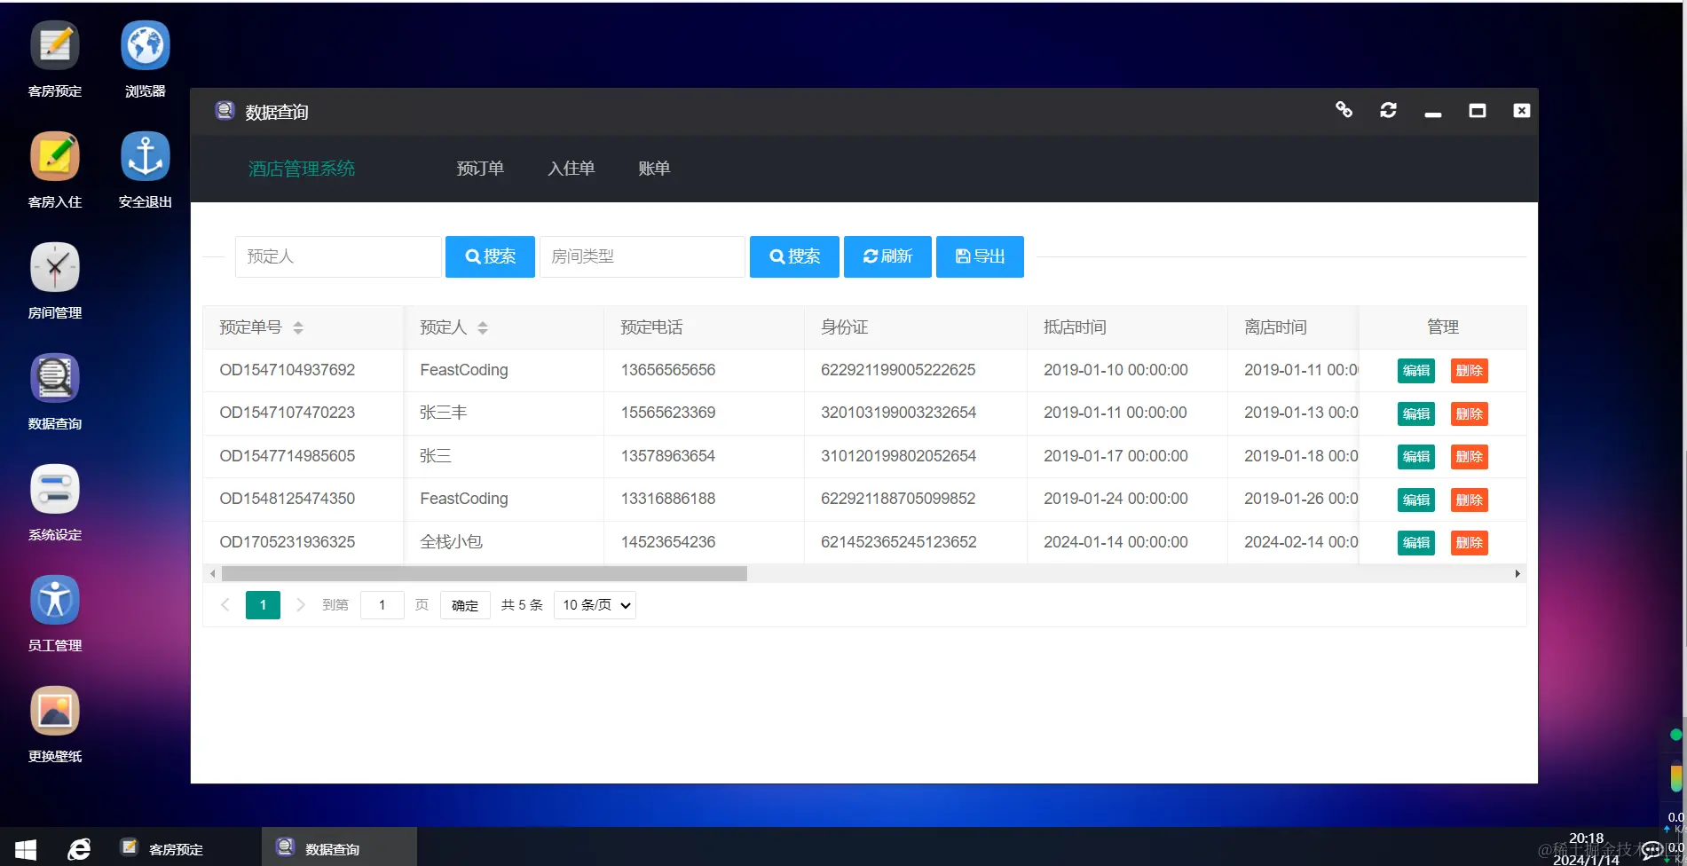Sort by 预定人 column arrows

pos(483,327)
